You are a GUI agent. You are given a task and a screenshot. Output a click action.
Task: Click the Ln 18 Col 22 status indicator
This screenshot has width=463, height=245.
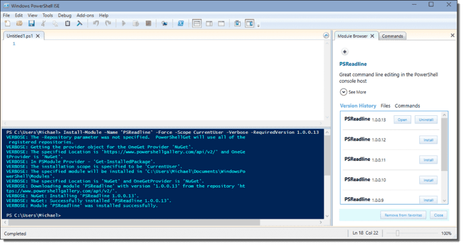[x=365, y=233]
